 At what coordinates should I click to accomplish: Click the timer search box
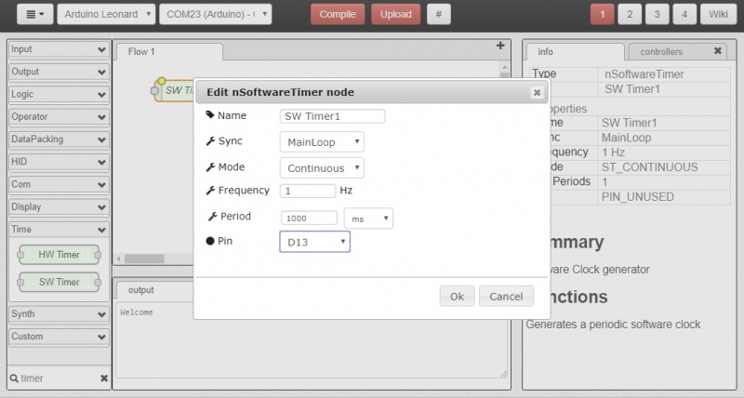[60, 378]
